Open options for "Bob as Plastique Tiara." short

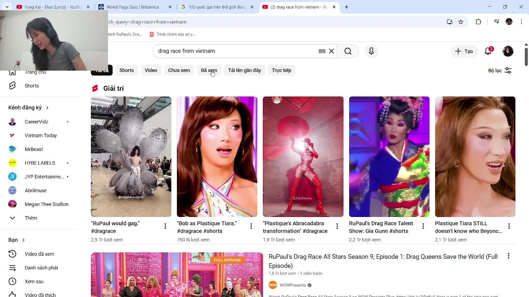click(x=251, y=226)
